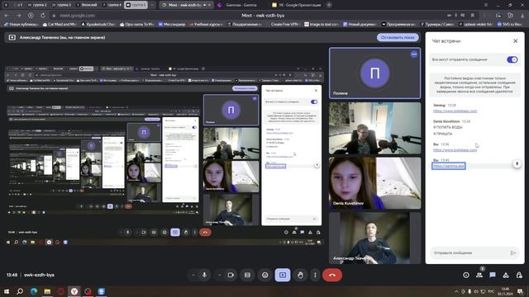Send message arrow icon in chat

[512, 252]
